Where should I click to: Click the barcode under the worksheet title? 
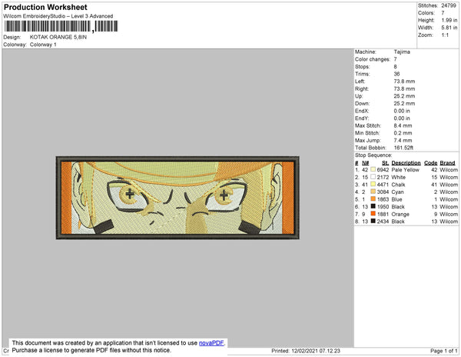[61, 26]
